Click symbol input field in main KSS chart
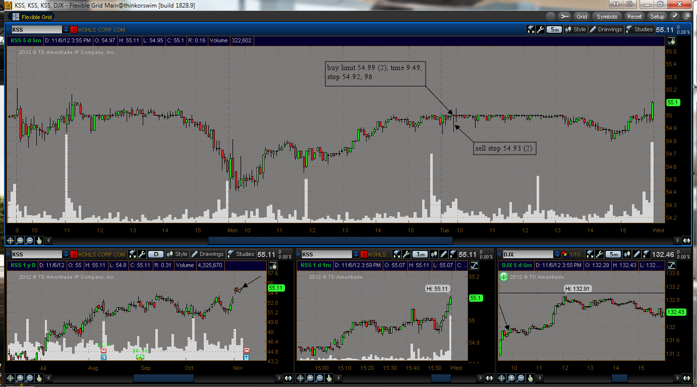 36,30
